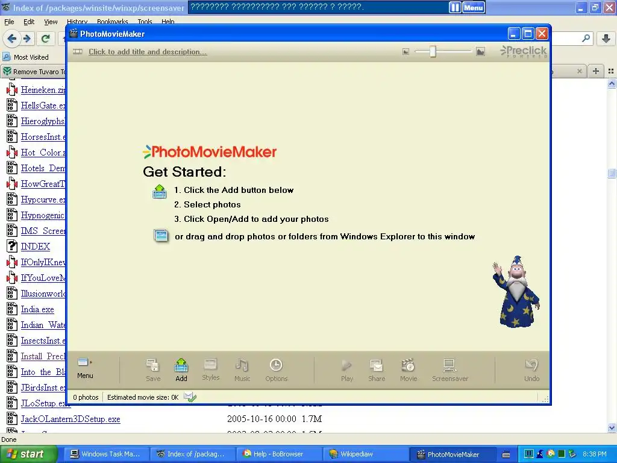Screen dimensions: 617x463
Task: Open the India.exe link
Action: 37,309
